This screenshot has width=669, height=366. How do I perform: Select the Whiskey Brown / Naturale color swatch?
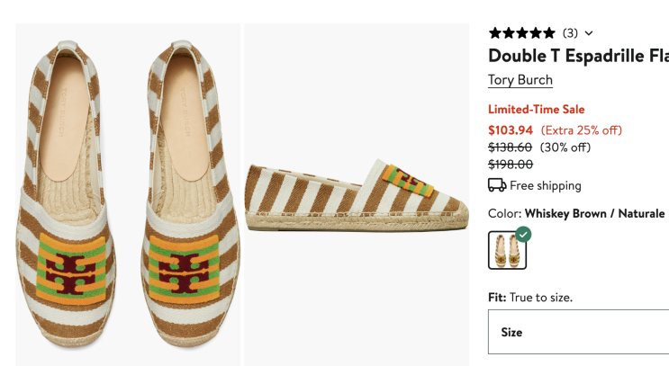pyautogui.click(x=507, y=251)
